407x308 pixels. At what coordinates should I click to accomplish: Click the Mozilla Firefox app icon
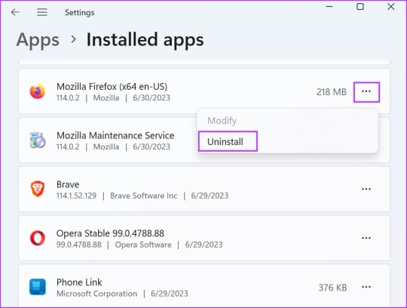(38, 91)
